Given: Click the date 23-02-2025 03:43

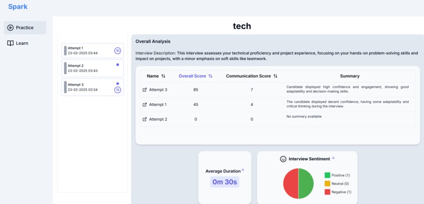Looking at the screenshot, I should pyautogui.click(x=83, y=71).
